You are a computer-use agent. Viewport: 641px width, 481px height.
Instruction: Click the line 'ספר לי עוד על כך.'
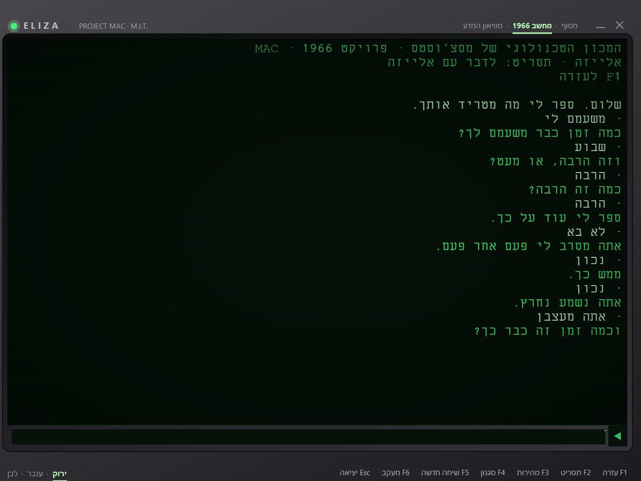tap(556, 218)
